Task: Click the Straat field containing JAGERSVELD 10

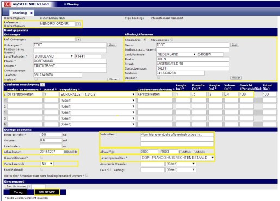Action: (x=192, y=64)
